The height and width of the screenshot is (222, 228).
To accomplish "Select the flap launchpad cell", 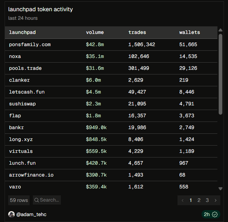I will click(x=15, y=116).
